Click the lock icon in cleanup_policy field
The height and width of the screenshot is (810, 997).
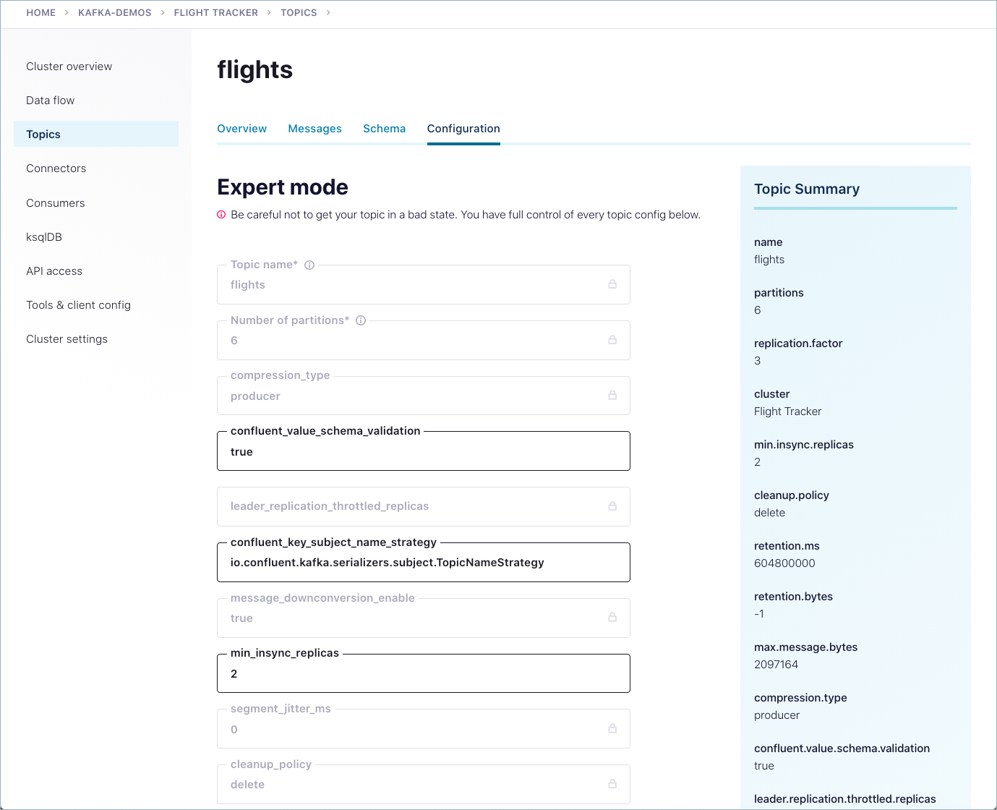coord(612,784)
